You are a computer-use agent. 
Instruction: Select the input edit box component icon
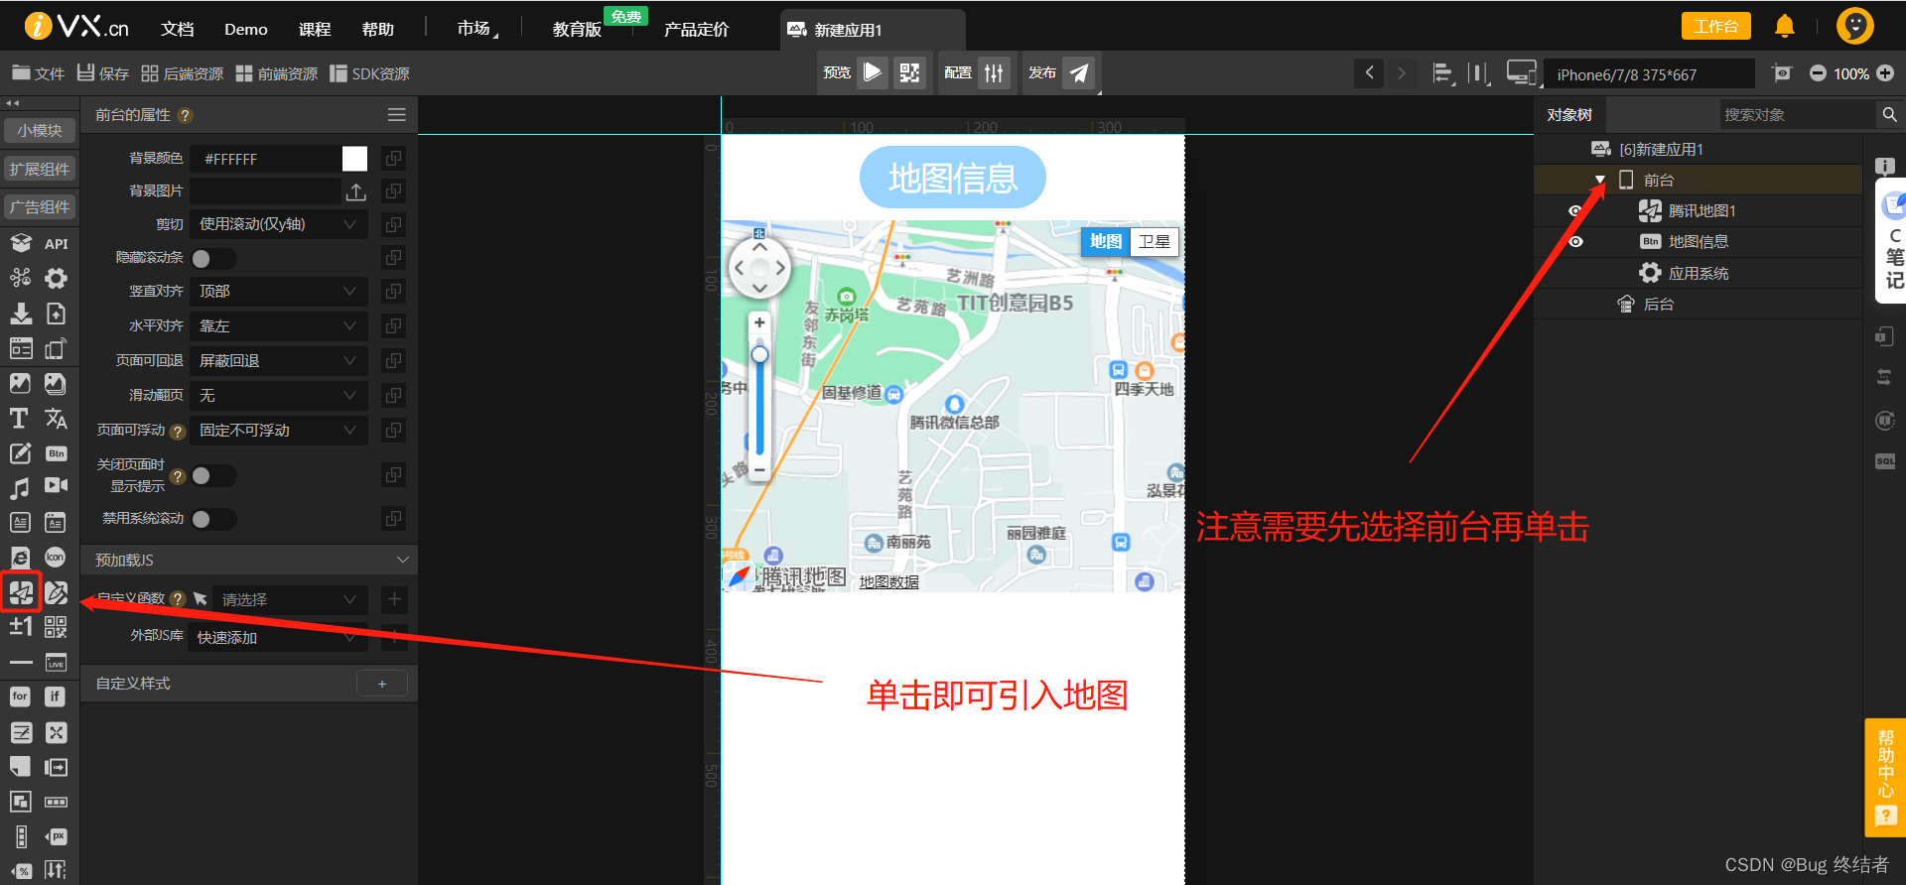click(20, 453)
